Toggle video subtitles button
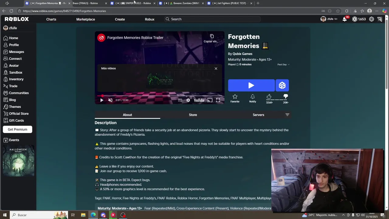This screenshot has height=219, width=389. click(180, 100)
